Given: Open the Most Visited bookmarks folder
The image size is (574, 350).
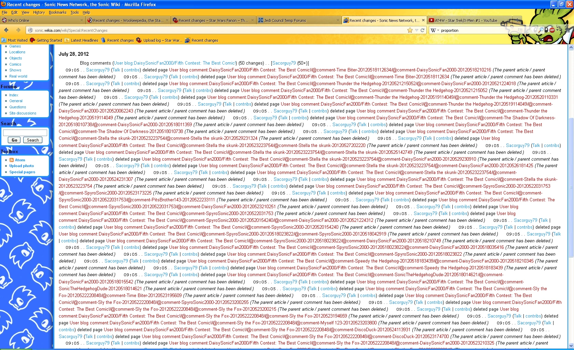Looking at the screenshot, I should pyautogui.click(x=14, y=40).
